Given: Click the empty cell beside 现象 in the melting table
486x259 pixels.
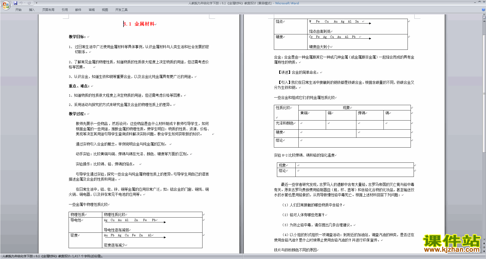Looking at the screenshot, I should 355,165.
